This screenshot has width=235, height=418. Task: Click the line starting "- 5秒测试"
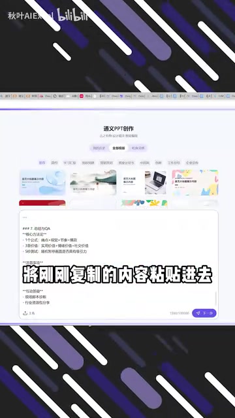[55, 251]
